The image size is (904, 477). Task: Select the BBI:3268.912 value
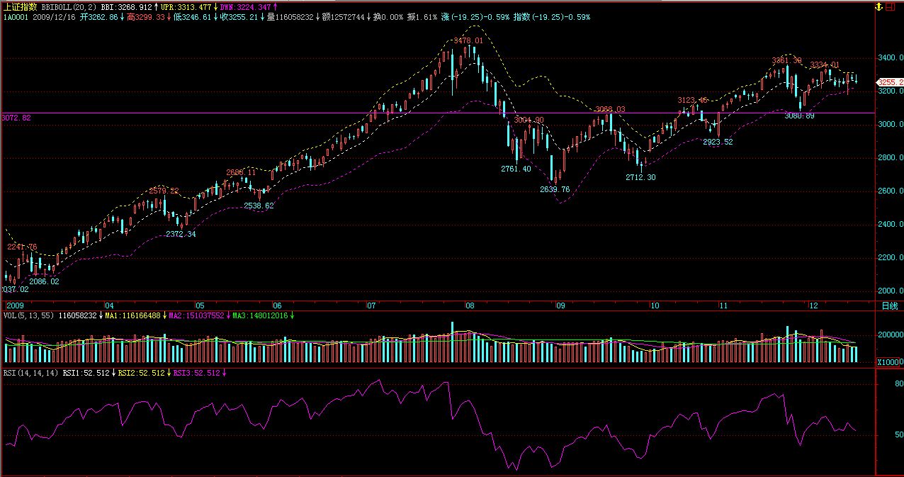[x=126, y=6]
